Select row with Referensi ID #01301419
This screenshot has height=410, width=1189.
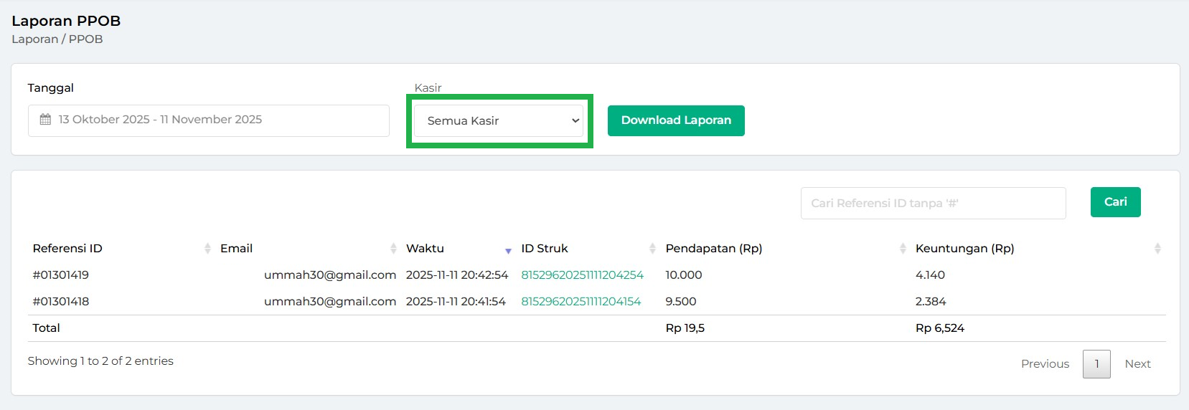click(x=61, y=275)
